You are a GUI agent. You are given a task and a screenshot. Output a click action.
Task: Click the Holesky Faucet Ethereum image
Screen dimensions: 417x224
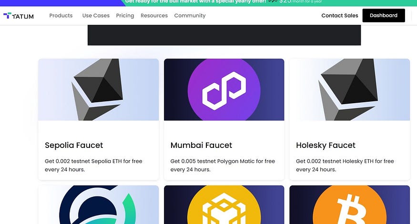349,89
